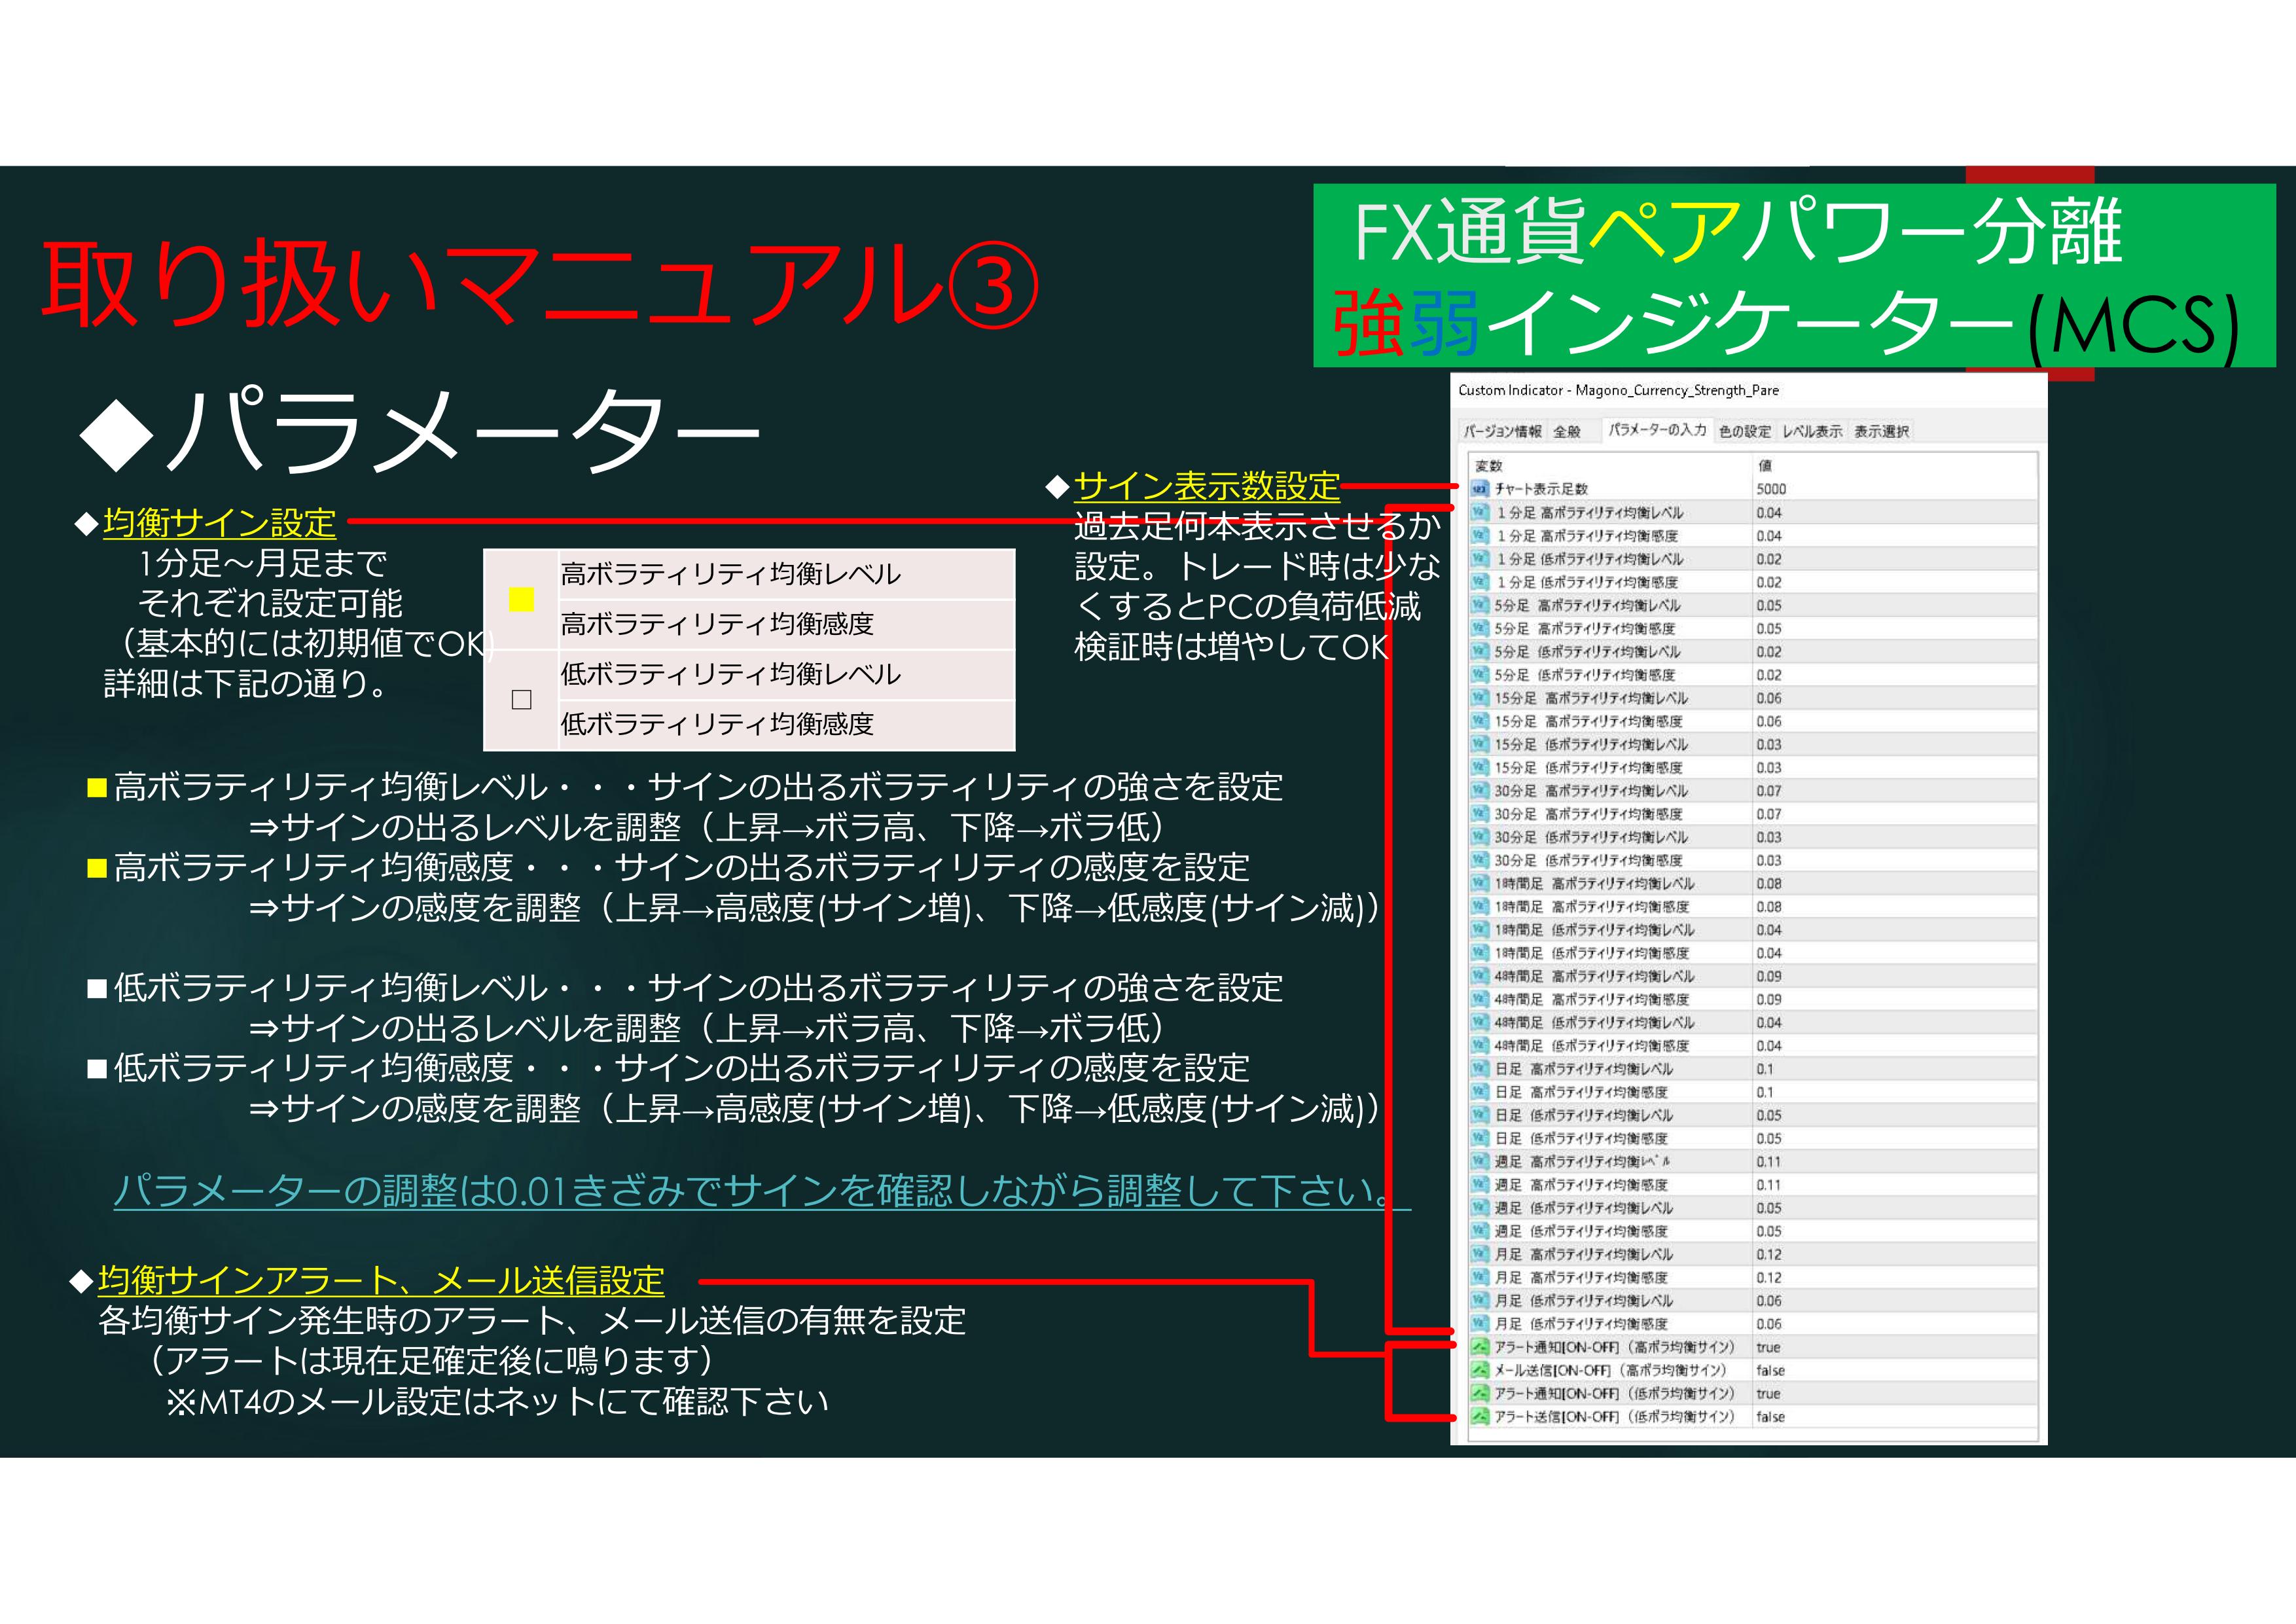Click the 5000 value of チャート表示足数

[x=1770, y=489]
